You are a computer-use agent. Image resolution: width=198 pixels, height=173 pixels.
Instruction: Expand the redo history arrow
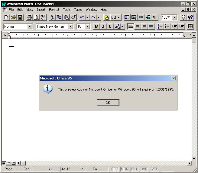pyautogui.click(x=99, y=17)
